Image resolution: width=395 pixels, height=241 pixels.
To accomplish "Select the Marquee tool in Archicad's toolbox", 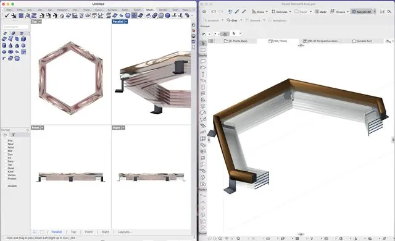I will [x=203, y=50].
